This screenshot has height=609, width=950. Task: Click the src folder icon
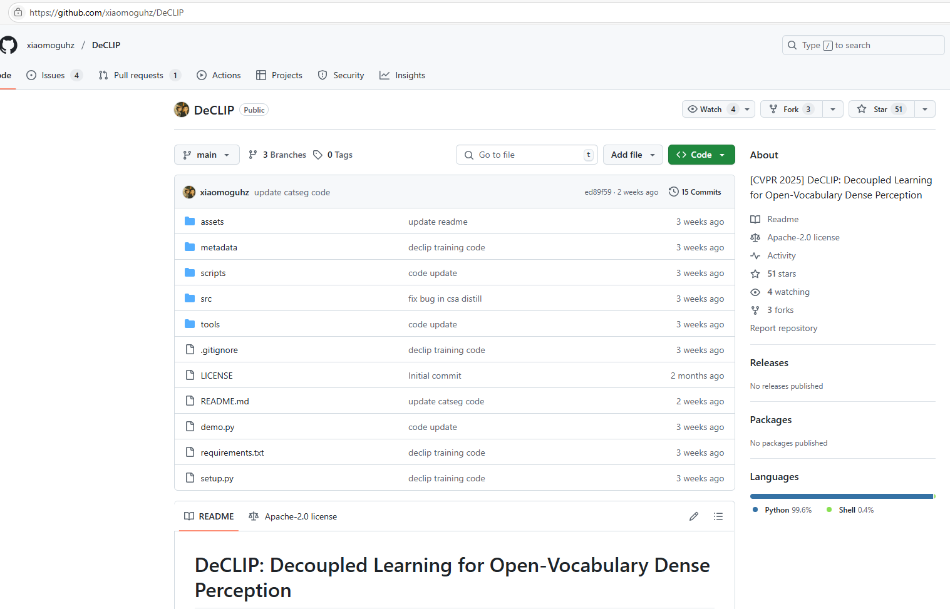point(190,299)
